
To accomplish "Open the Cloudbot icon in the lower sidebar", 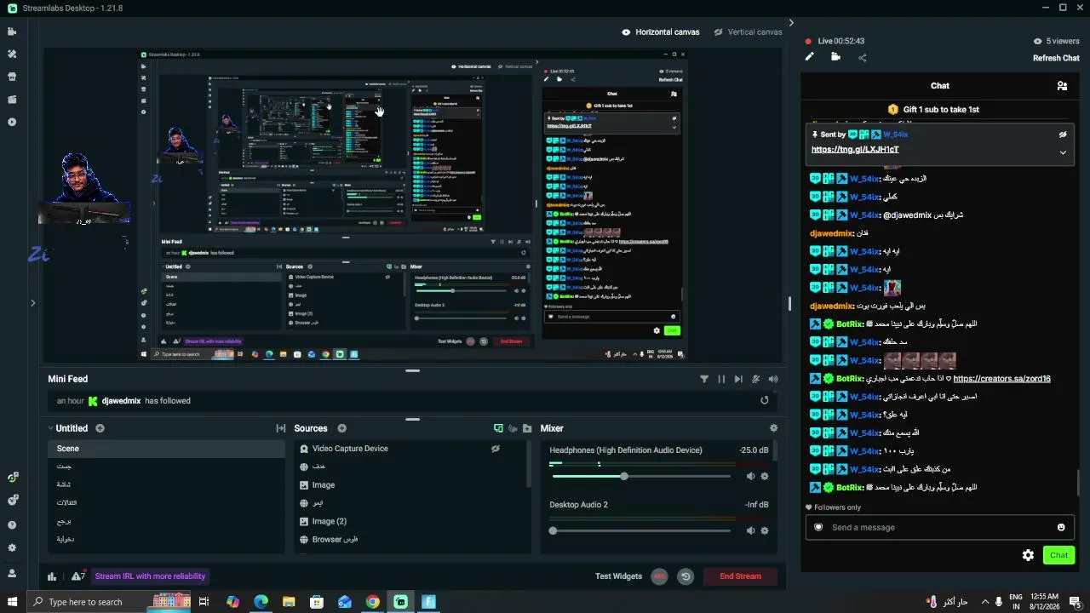I will pyautogui.click(x=12, y=501).
